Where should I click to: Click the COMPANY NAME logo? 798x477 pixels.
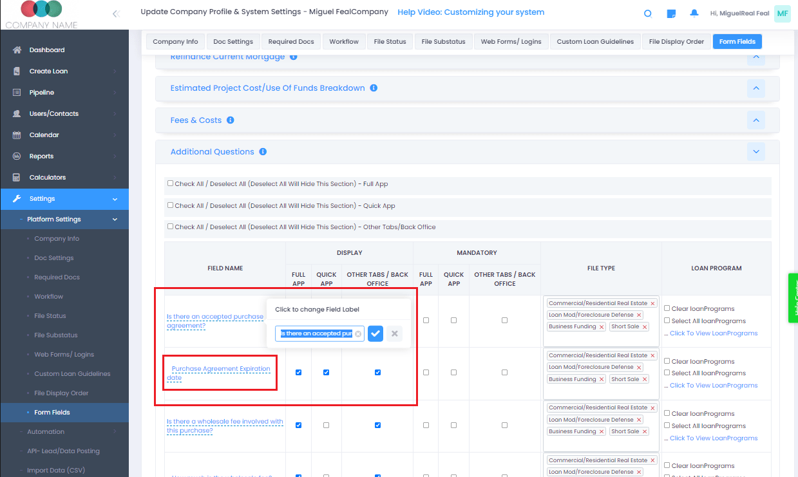pos(41,14)
